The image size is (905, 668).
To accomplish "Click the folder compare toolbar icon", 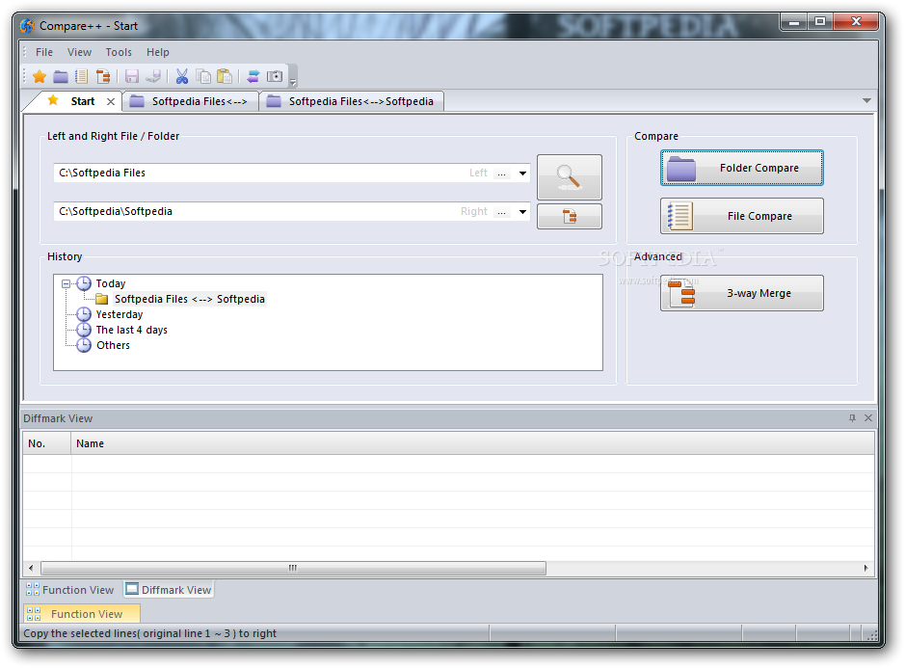I will point(61,76).
